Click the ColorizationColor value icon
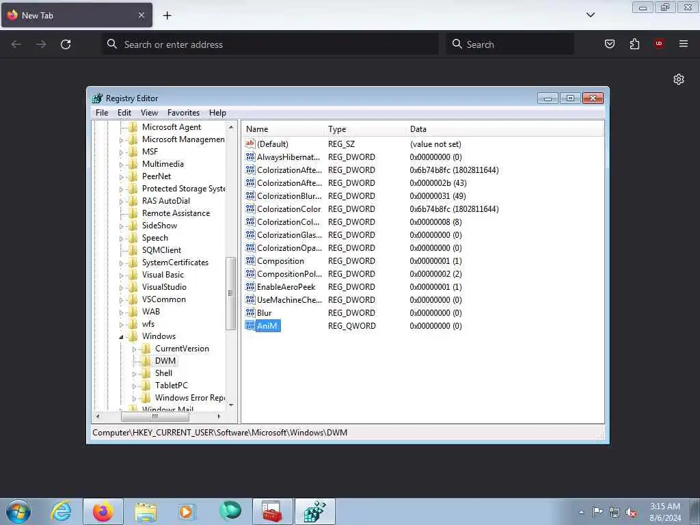The width and height of the screenshot is (700, 525). click(250, 208)
